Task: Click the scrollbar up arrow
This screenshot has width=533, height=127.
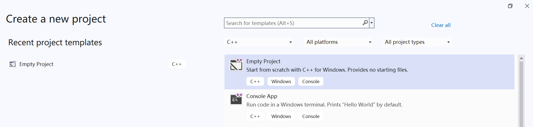Action: (x=521, y=58)
